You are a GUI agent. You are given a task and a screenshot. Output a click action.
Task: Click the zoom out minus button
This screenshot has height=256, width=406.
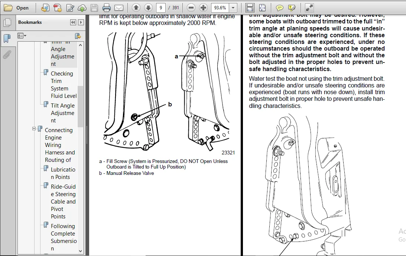[191, 8]
